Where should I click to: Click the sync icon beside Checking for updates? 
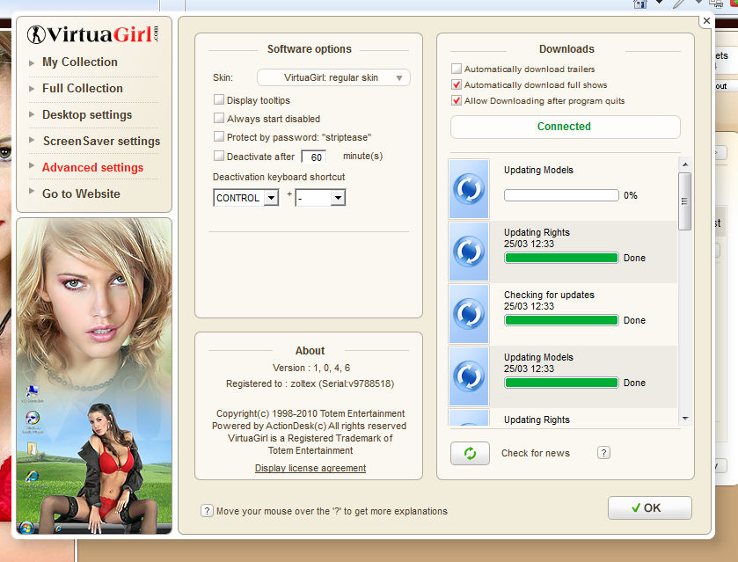(469, 314)
